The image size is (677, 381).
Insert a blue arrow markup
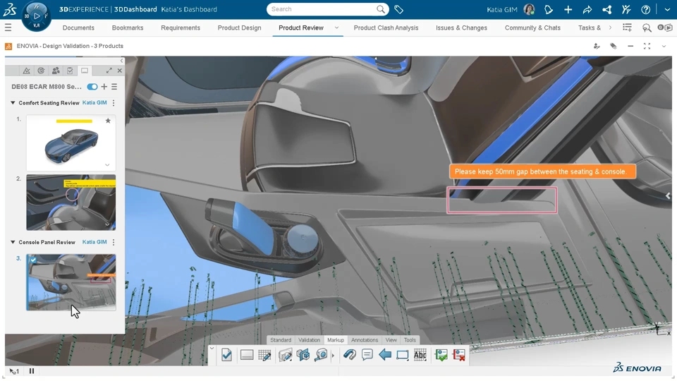pos(385,355)
